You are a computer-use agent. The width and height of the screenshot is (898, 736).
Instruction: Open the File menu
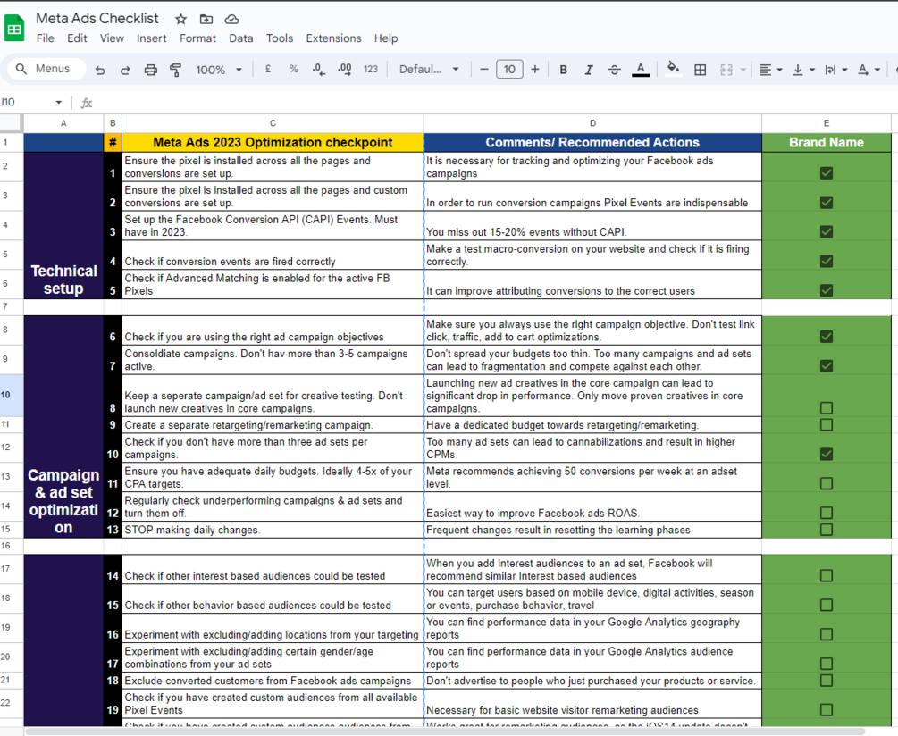coord(46,38)
